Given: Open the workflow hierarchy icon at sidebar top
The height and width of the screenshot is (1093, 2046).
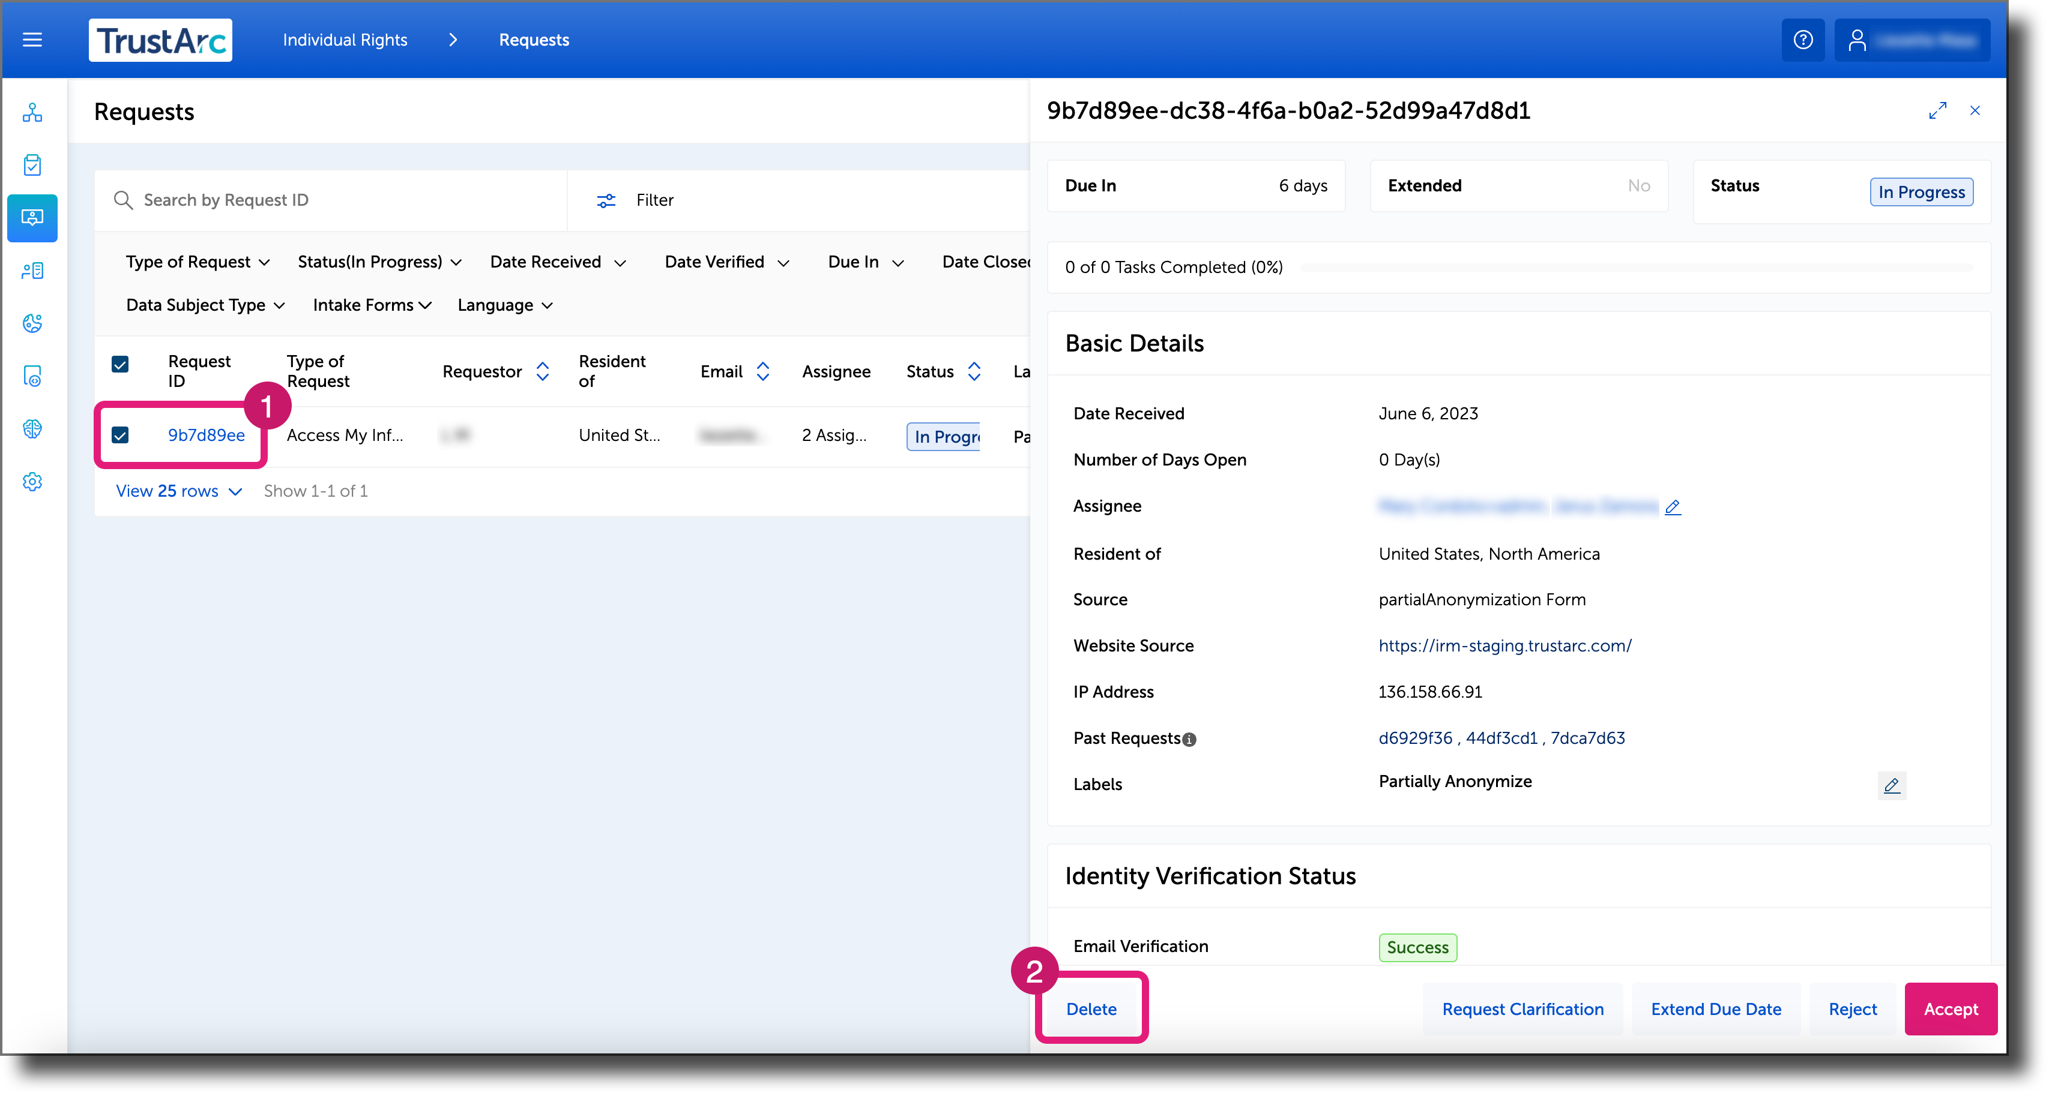Looking at the screenshot, I should coord(32,113).
